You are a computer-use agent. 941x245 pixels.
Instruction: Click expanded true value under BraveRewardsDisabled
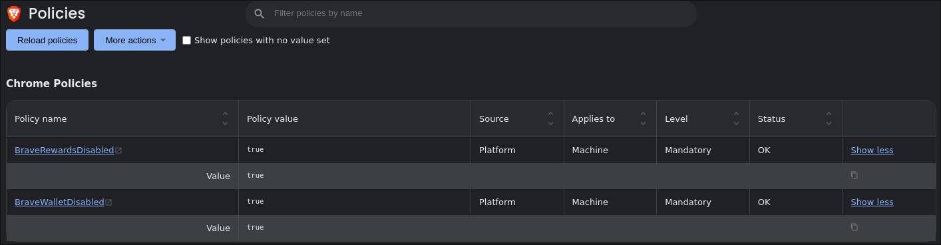256,176
